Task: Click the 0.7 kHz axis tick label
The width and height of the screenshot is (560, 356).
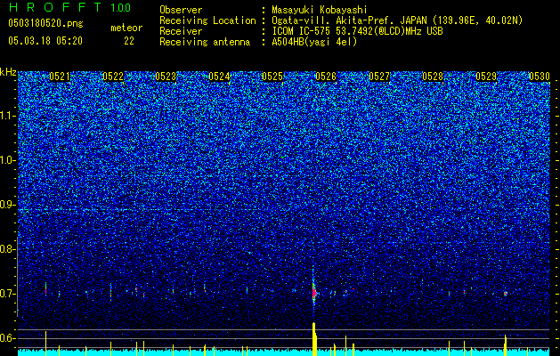Action: pyautogui.click(x=8, y=294)
